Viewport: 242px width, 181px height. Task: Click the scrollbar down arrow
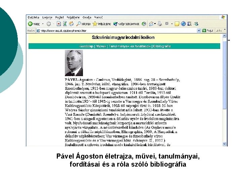(225, 144)
